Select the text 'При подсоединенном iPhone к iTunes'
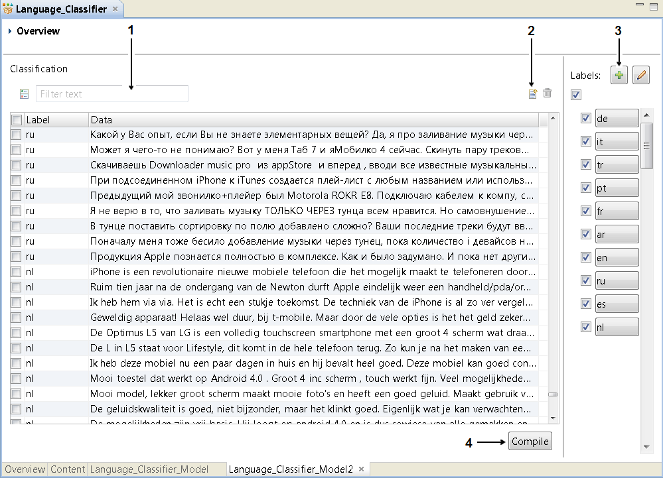663x478 pixels. [x=178, y=180]
